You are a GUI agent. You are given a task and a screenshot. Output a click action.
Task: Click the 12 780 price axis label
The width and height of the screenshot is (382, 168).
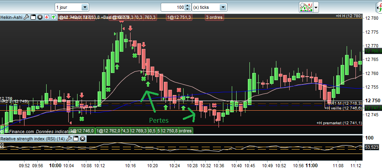click(x=372, y=18)
